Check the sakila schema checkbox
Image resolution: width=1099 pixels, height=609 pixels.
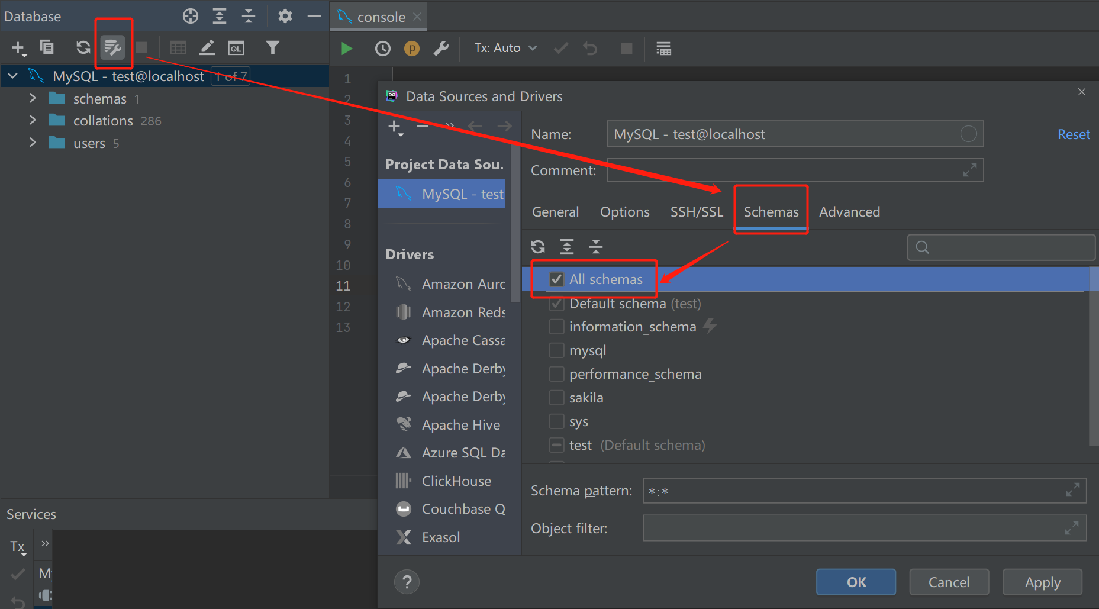556,398
